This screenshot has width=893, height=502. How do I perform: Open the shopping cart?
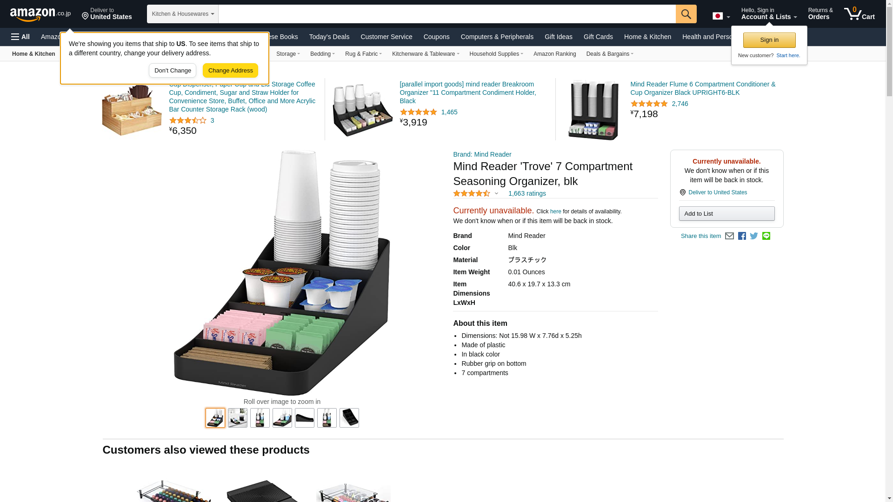coord(860,13)
